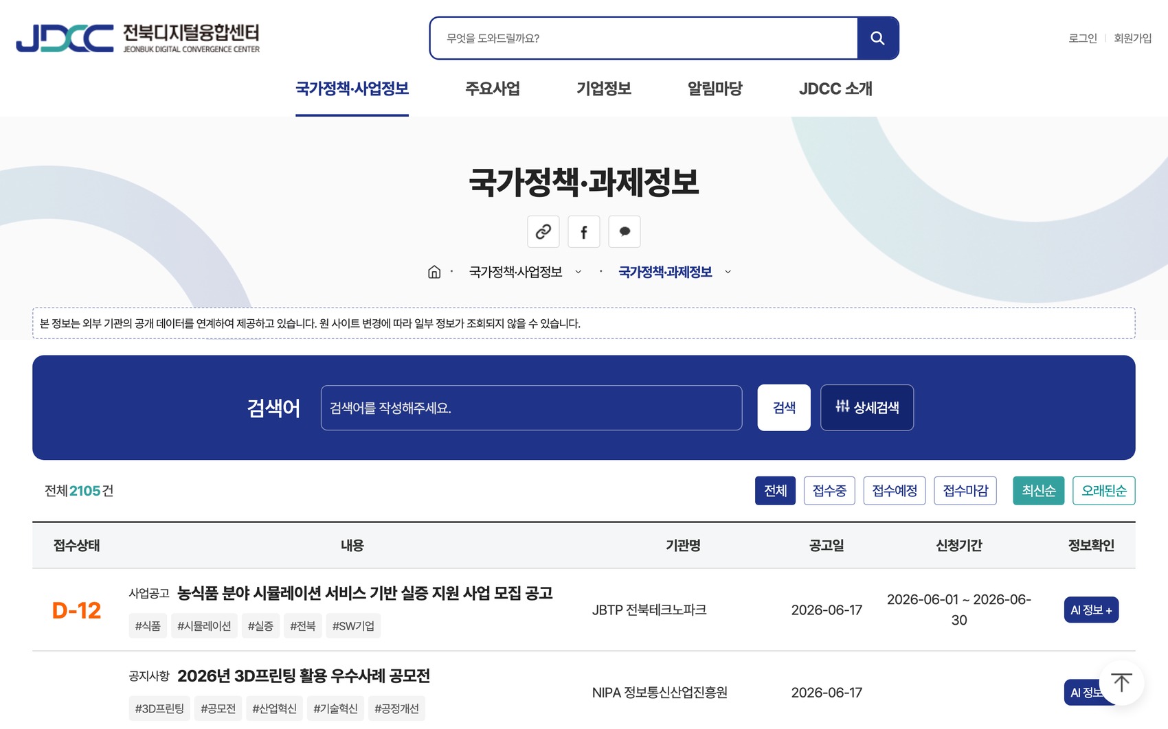Screen dimensions: 1168x729
Task: Click the #기술혁신 tag
Action: pos(335,708)
